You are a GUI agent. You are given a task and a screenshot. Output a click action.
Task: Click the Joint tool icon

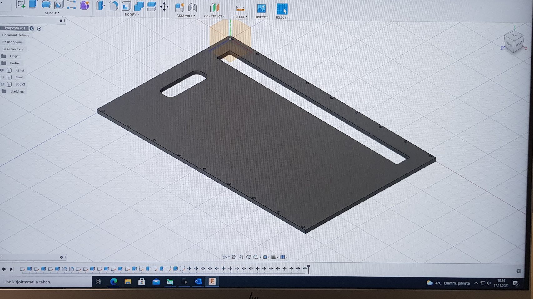click(x=192, y=7)
